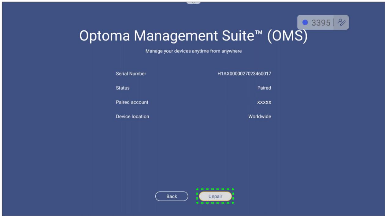Open the annotation pen icon
Viewport: 385px width, 216px height.
click(x=342, y=23)
